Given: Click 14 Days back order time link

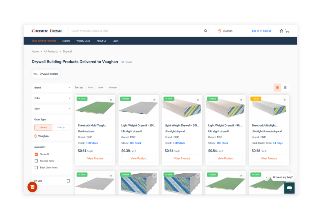Looking at the screenshot, I should (278, 143).
